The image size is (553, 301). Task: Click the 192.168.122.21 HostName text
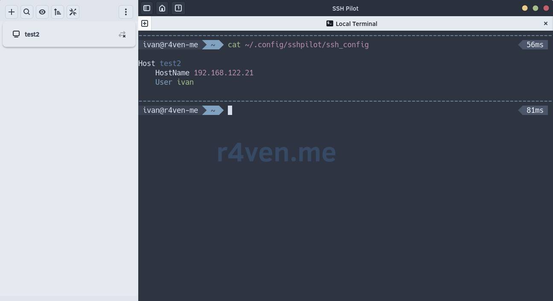(224, 73)
